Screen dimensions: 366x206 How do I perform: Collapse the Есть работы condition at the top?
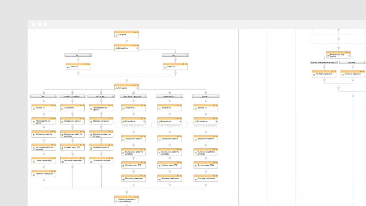[x=132, y=45]
